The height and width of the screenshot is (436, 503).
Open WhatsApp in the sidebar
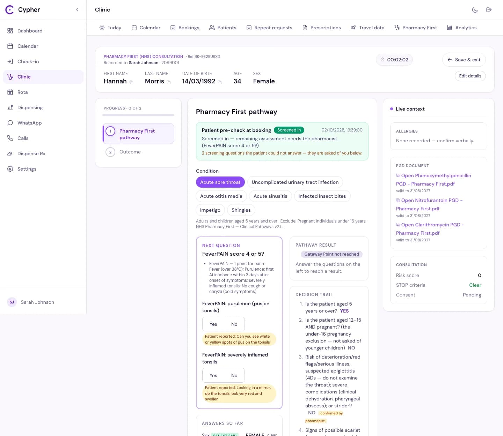click(43, 123)
